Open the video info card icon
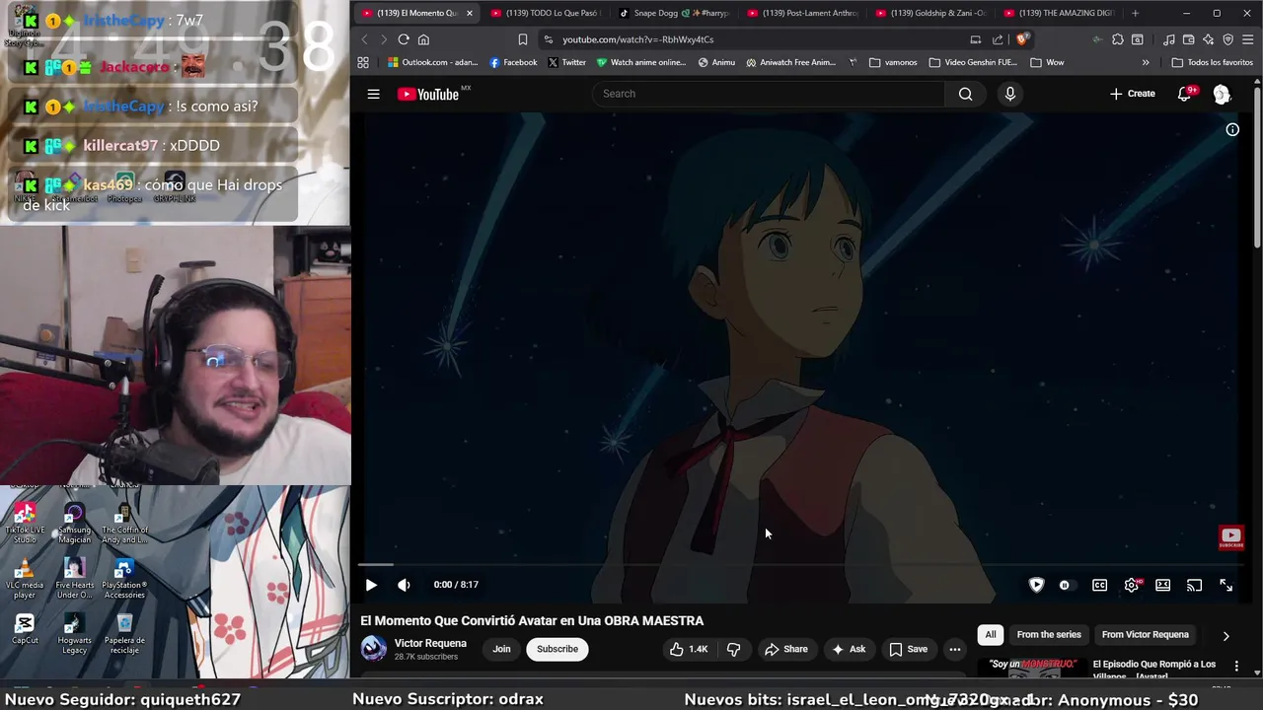Screen dimensions: 1263x710 point(1232,129)
